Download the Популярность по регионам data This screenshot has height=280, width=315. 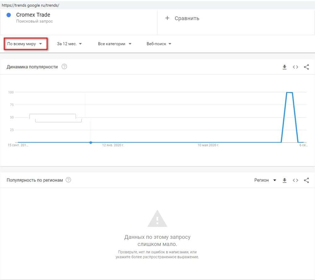click(284, 180)
